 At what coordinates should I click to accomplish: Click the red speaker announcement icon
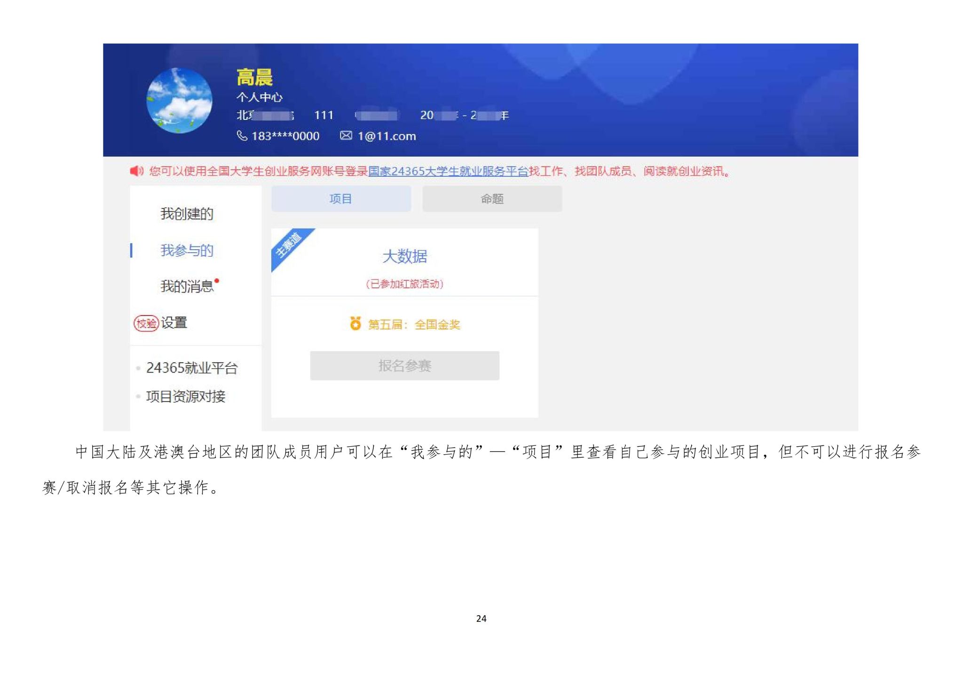coord(137,171)
